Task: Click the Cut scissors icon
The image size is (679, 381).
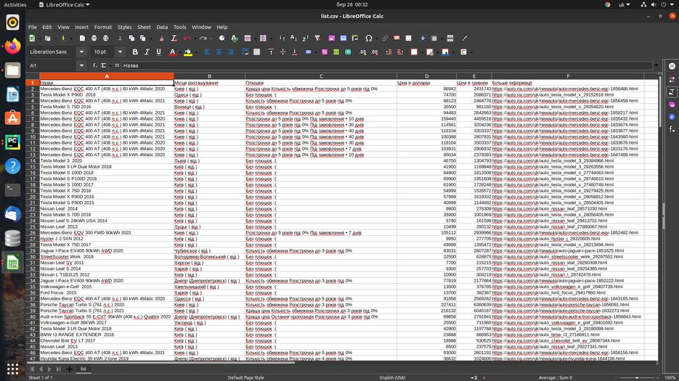Action: 120,38
